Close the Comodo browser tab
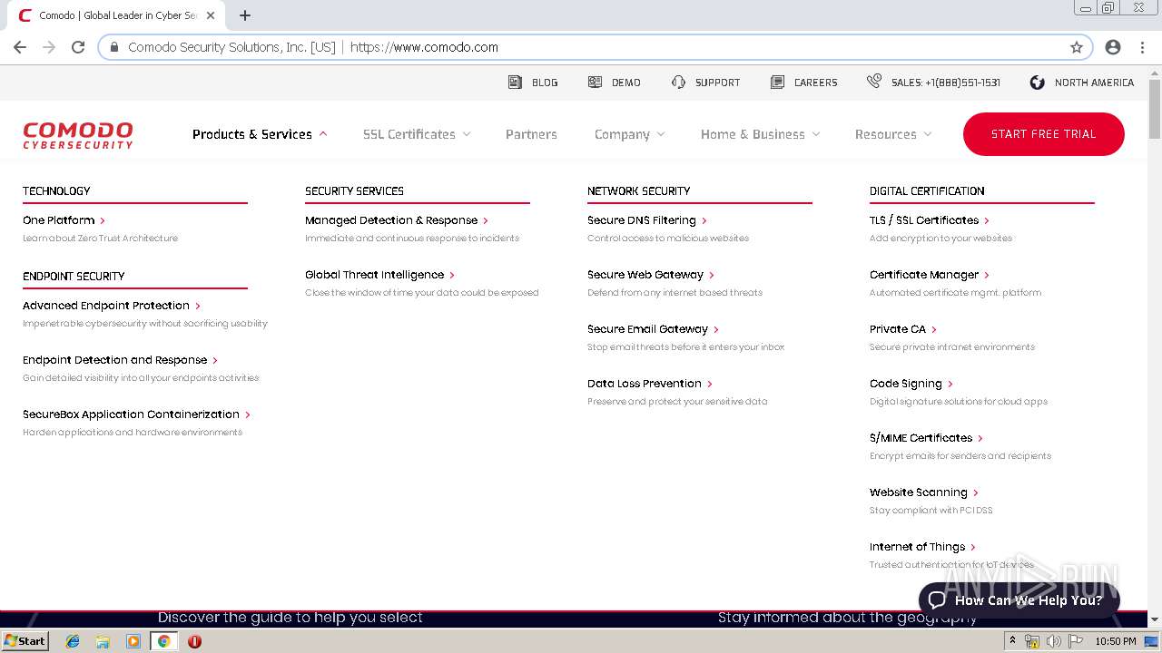Image resolution: width=1162 pixels, height=653 pixels. pos(211,15)
